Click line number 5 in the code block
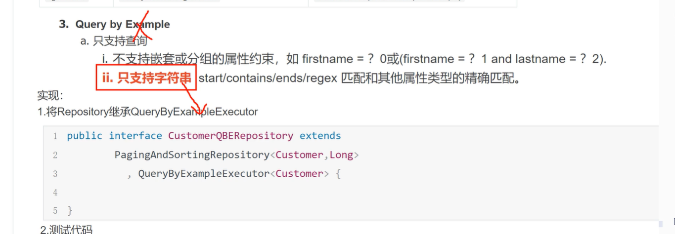675x234 pixels. tap(55, 211)
